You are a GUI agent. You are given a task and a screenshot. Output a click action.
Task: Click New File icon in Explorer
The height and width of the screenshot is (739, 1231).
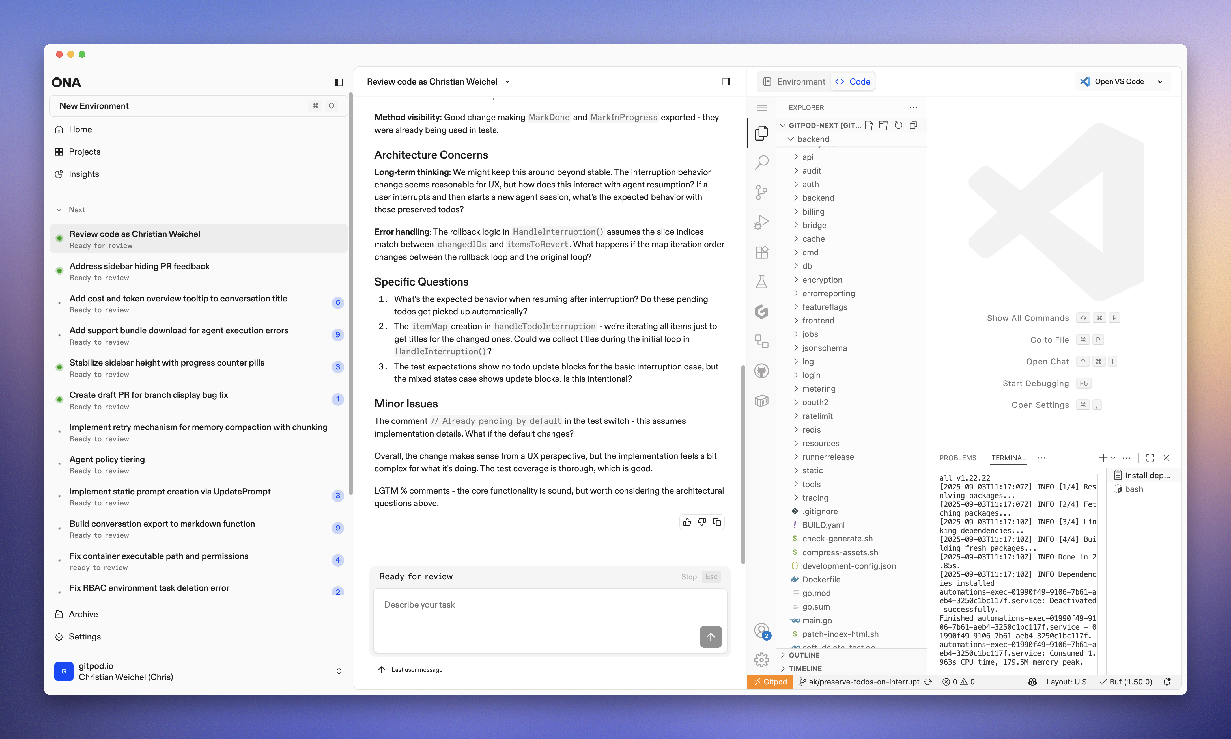click(x=869, y=125)
